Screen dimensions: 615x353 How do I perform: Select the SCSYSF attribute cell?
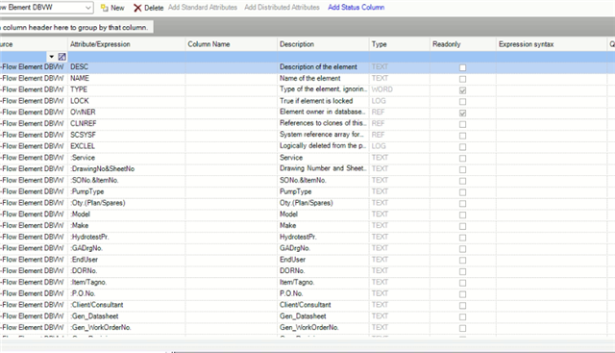coord(127,135)
